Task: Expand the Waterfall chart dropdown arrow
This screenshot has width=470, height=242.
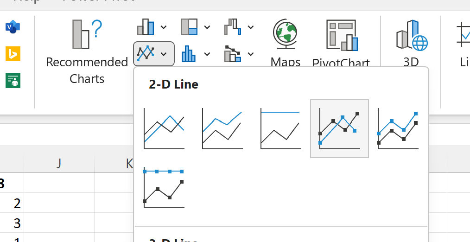Action: pos(251,27)
